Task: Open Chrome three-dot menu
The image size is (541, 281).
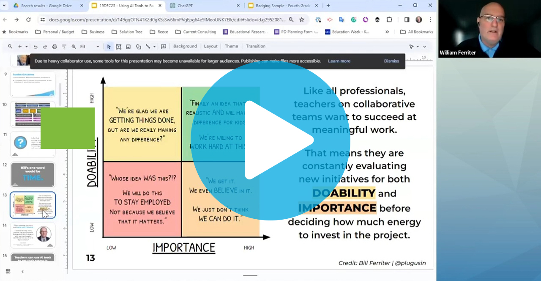Action: click(x=430, y=19)
